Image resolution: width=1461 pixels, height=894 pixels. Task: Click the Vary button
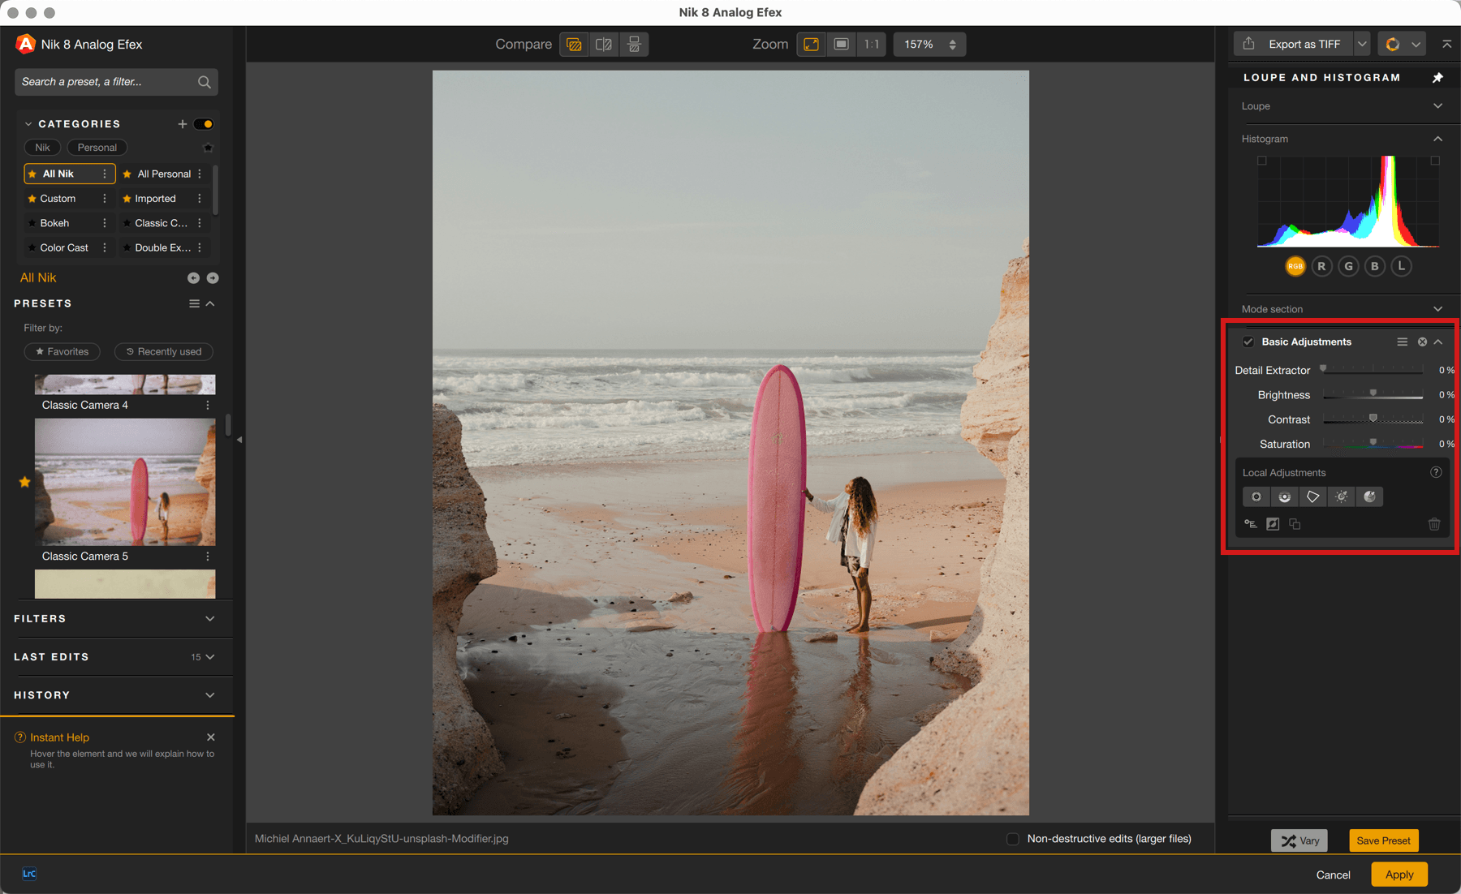[1299, 840]
